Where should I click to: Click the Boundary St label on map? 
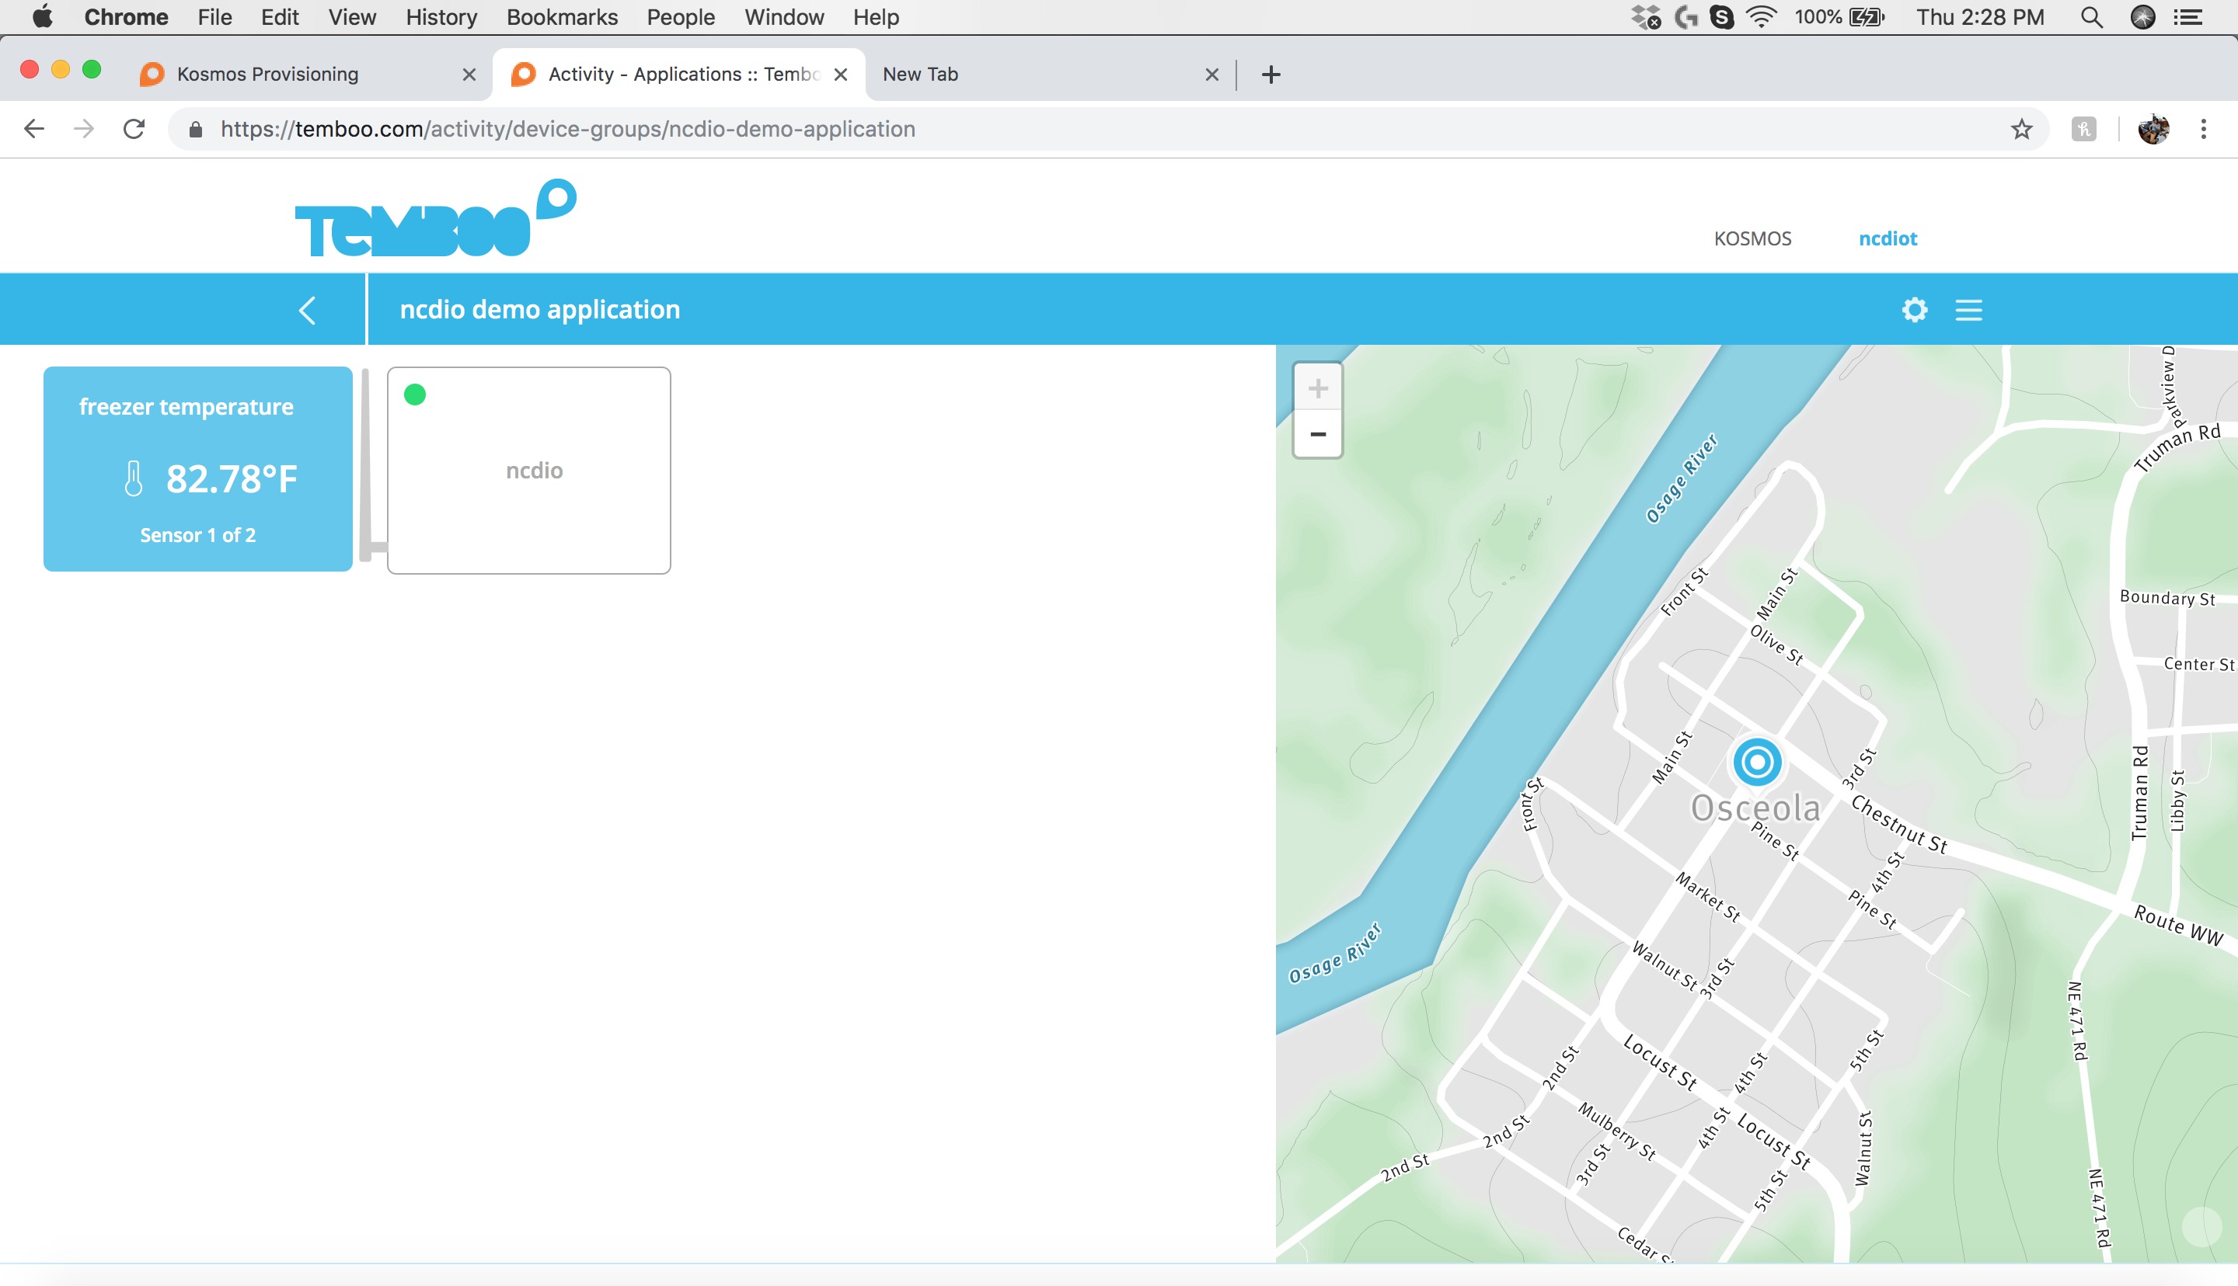click(2167, 598)
